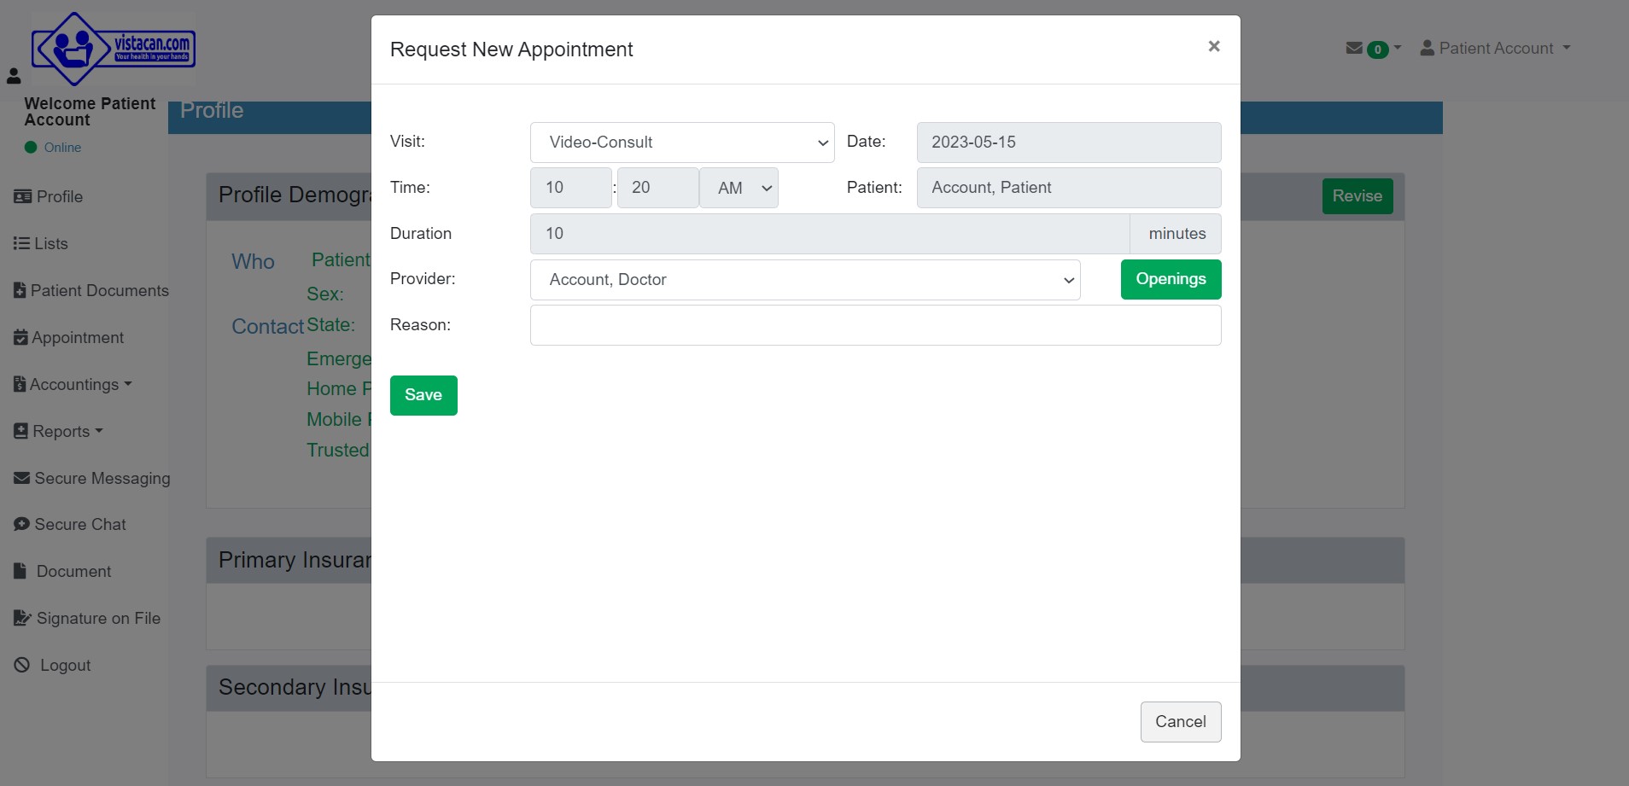Click the Online status link
Viewport: 1629px width, 786px height.
coord(62,147)
